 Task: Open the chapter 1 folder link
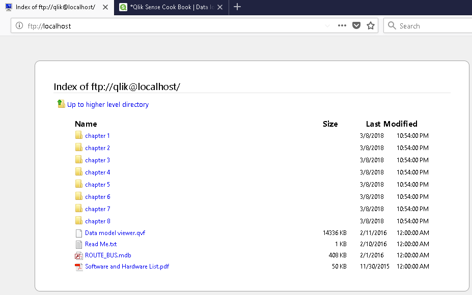(97, 136)
